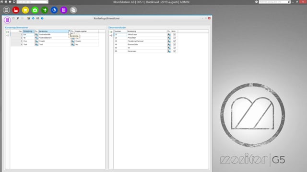Remove a row from Konteringsdimensioner table

pos(7,35)
